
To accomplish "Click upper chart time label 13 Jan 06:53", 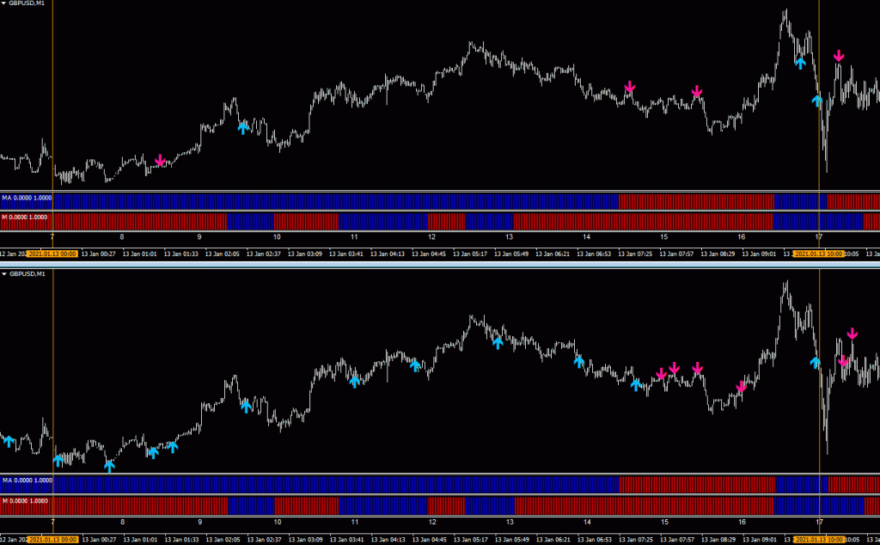I will coord(594,254).
